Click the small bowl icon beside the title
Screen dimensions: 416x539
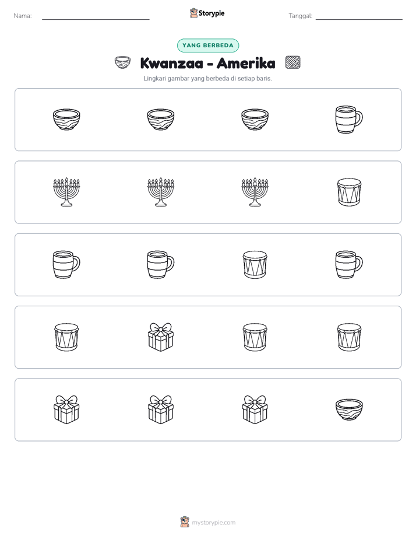point(122,62)
